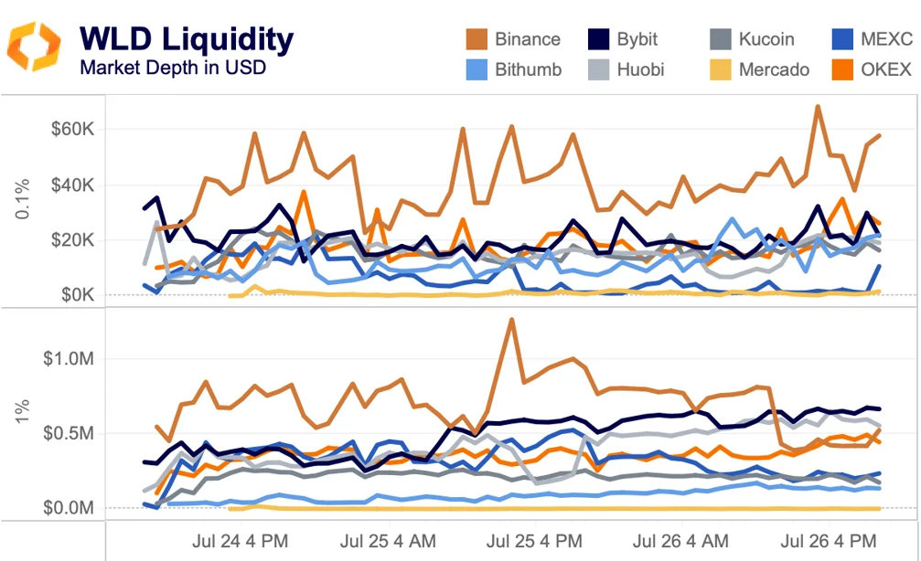This screenshot has height=561, width=921.
Task: Click the $1.0M y-axis tick label
Action: tap(70, 357)
